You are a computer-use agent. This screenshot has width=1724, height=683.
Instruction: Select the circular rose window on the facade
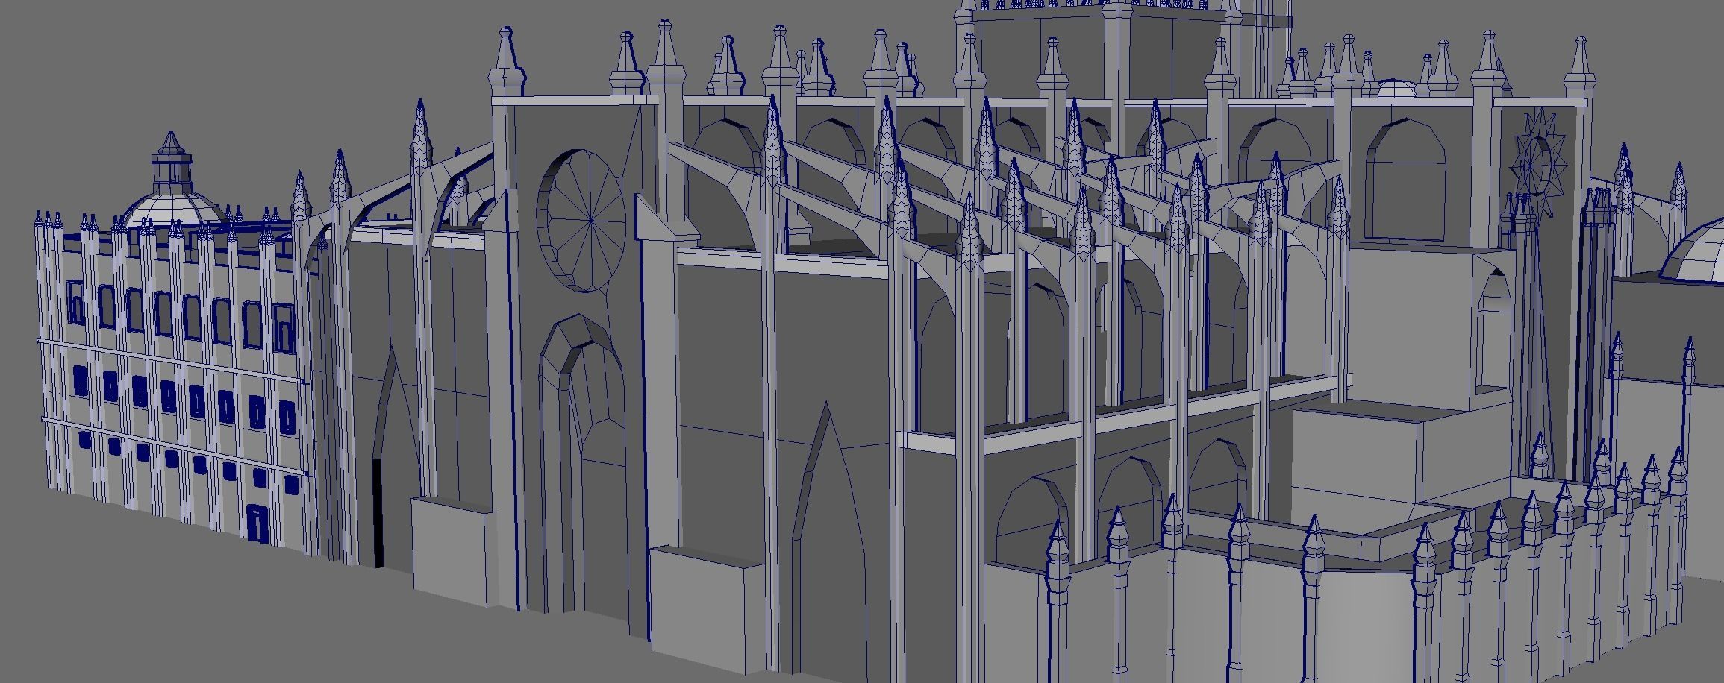[x=581, y=221]
